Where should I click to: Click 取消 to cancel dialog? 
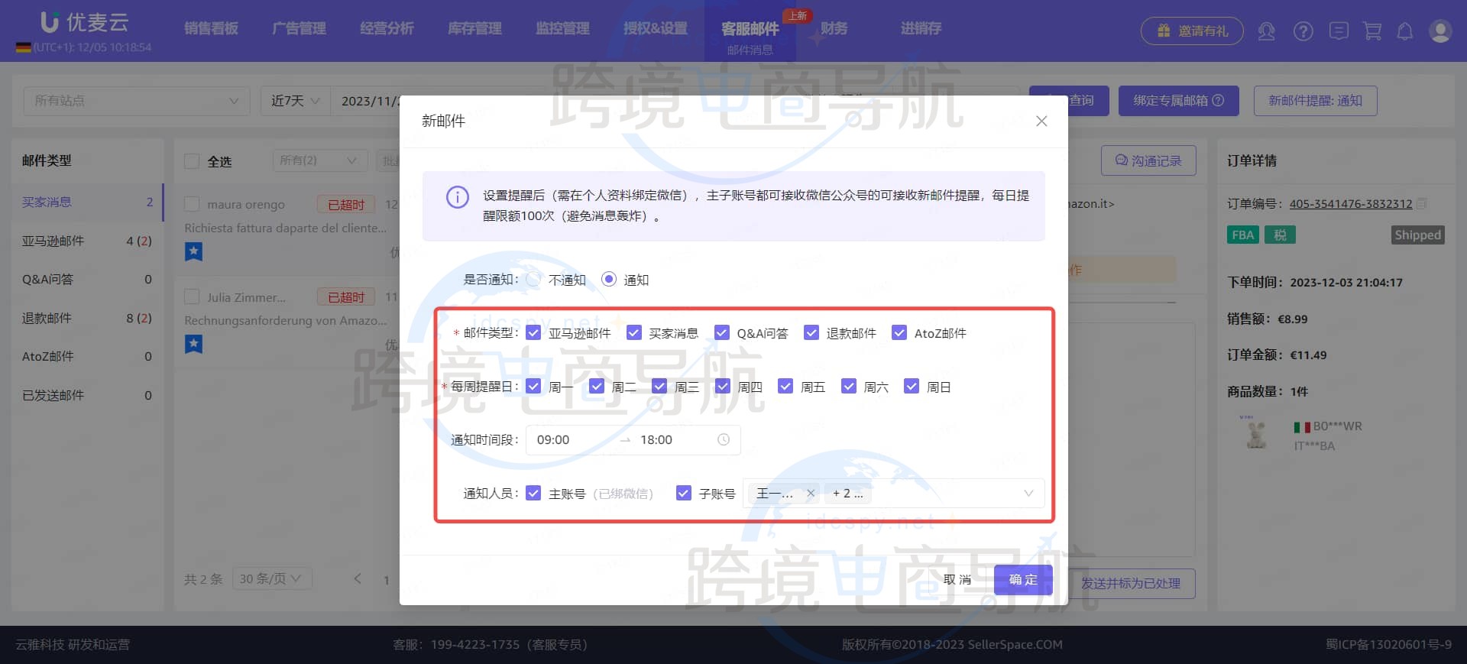(x=957, y=580)
